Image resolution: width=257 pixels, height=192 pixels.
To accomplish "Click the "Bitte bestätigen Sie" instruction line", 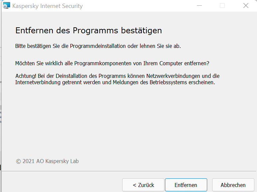I will pos(98,46).
